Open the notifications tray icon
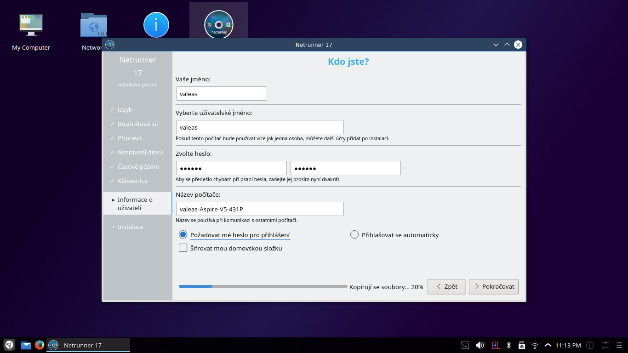 tap(590, 345)
